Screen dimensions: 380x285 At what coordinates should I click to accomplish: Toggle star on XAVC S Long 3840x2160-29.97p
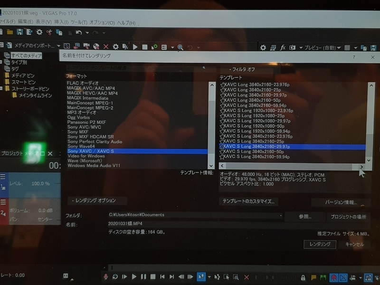click(x=222, y=147)
